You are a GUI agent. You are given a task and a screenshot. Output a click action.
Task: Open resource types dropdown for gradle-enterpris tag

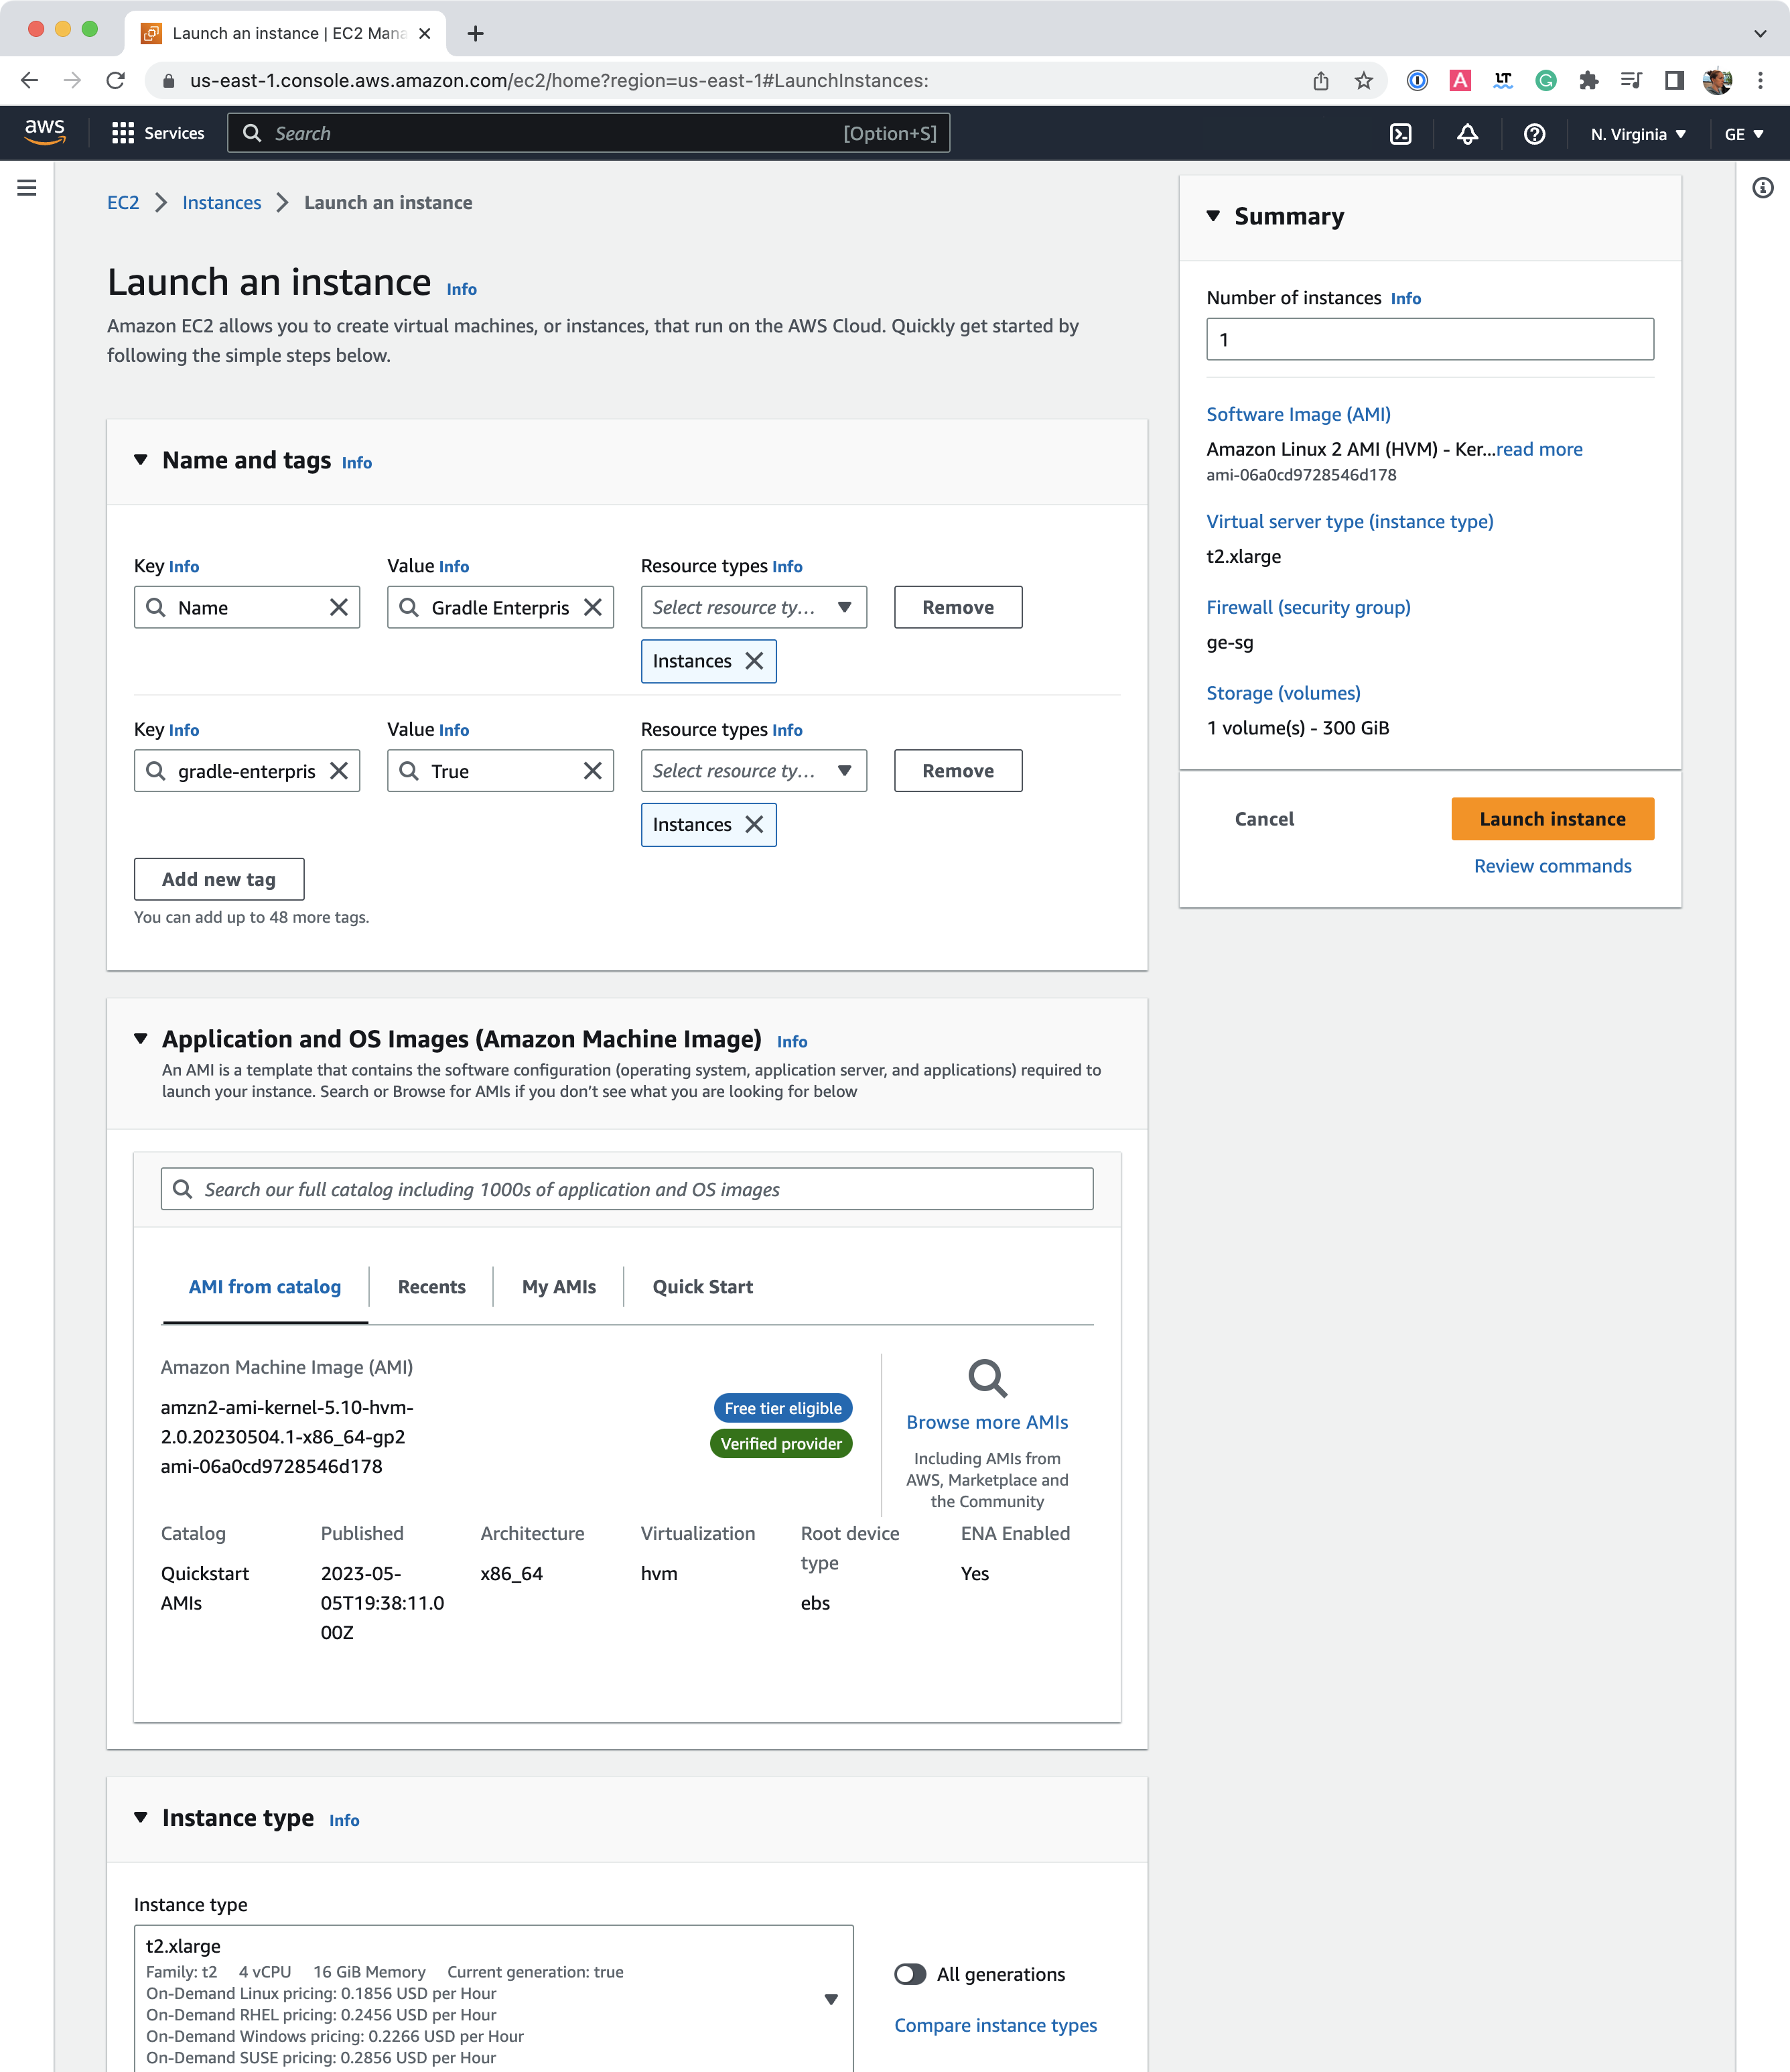pos(754,770)
